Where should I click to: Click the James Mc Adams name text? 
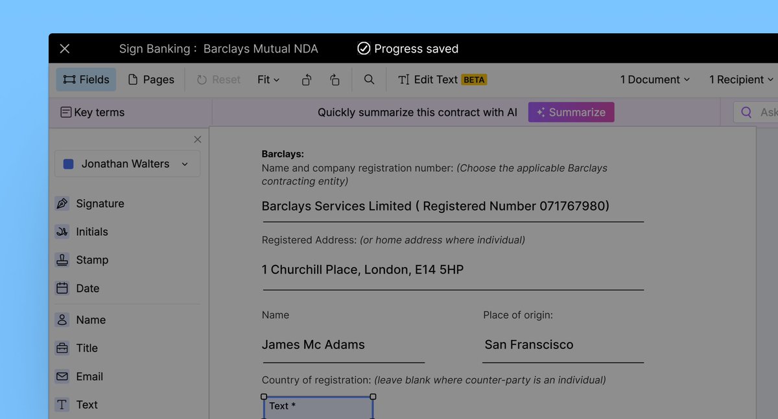coord(313,345)
